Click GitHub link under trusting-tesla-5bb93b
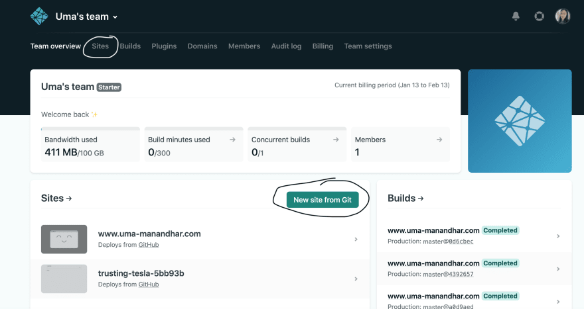The width and height of the screenshot is (584, 309). tap(149, 284)
